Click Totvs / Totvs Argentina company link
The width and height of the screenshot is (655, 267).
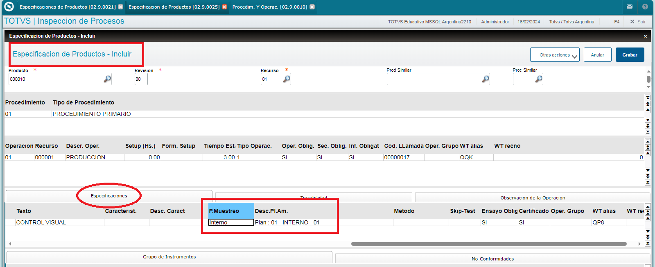(x=571, y=22)
